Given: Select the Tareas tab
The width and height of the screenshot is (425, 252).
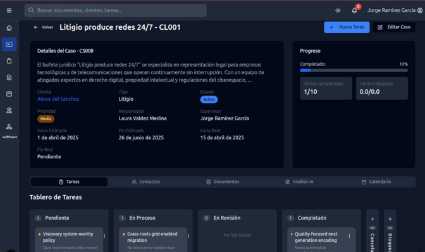Looking at the screenshot, I should 69,182.
